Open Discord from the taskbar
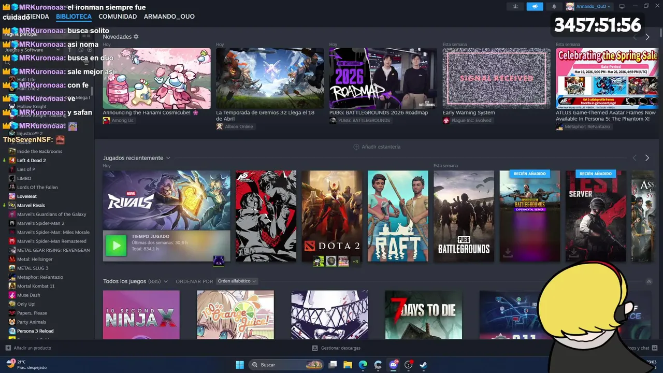 coord(393,365)
